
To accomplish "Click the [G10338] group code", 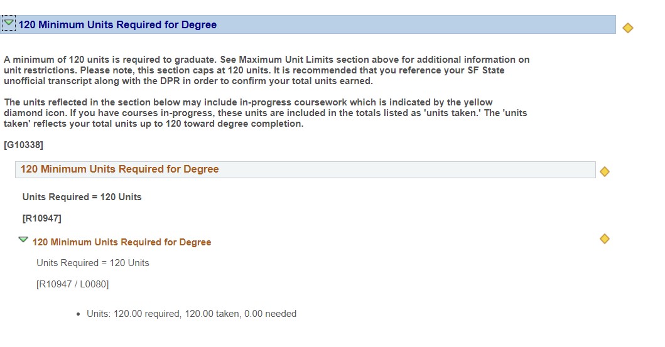I will (x=23, y=145).
